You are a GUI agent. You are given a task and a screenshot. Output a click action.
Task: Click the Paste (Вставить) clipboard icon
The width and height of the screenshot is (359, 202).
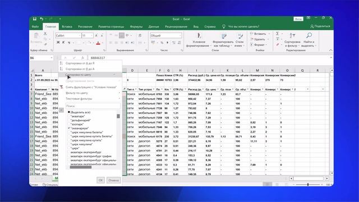coord(36,38)
